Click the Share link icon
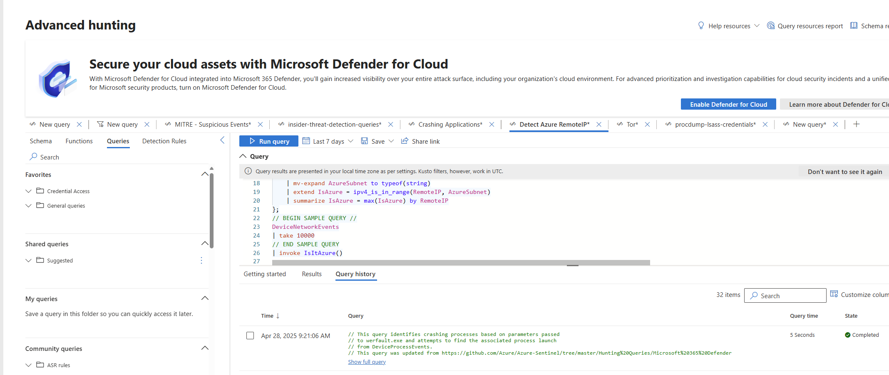Image resolution: width=889 pixels, height=375 pixels. [x=405, y=141]
